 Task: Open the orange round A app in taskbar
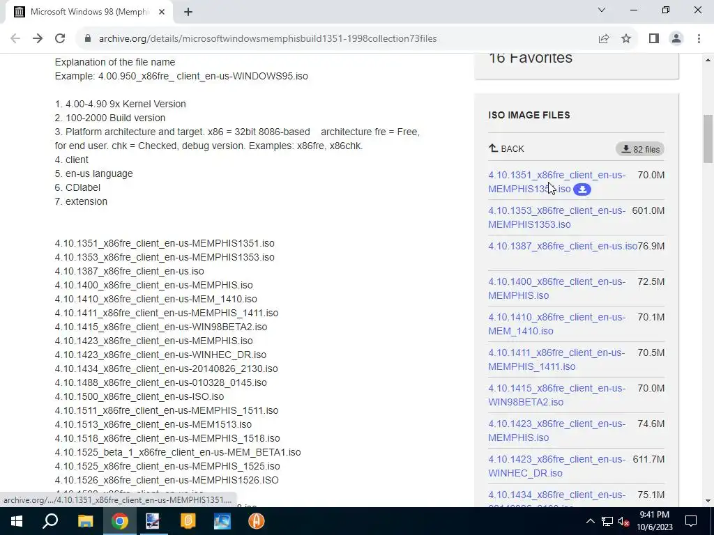coord(257,521)
